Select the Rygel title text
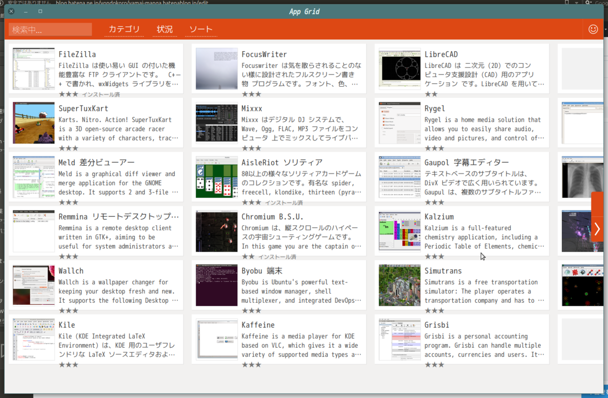The height and width of the screenshot is (398, 608). (x=435, y=108)
